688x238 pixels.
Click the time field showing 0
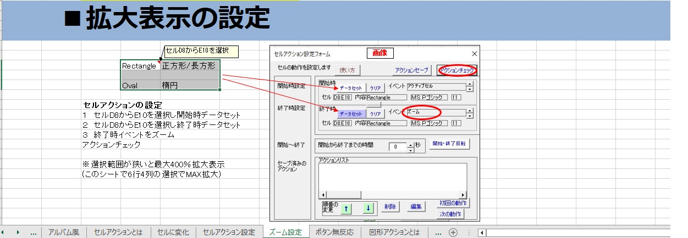397,146
